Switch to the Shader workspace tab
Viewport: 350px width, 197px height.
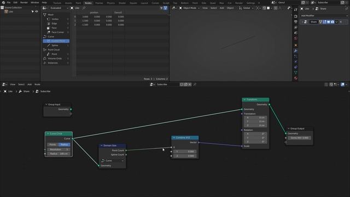[x=122, y=3]
